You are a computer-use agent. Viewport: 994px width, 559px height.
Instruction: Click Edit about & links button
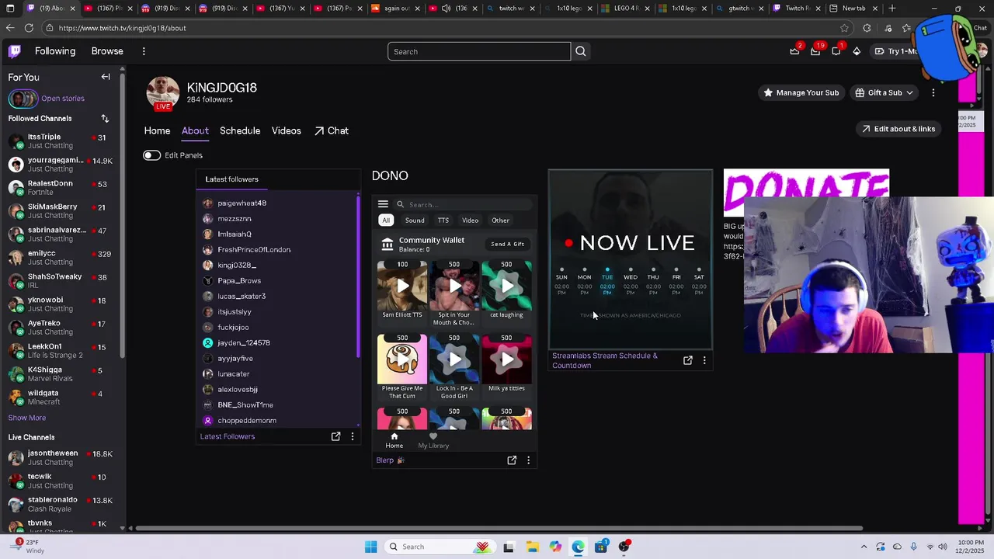pos(898,129)
